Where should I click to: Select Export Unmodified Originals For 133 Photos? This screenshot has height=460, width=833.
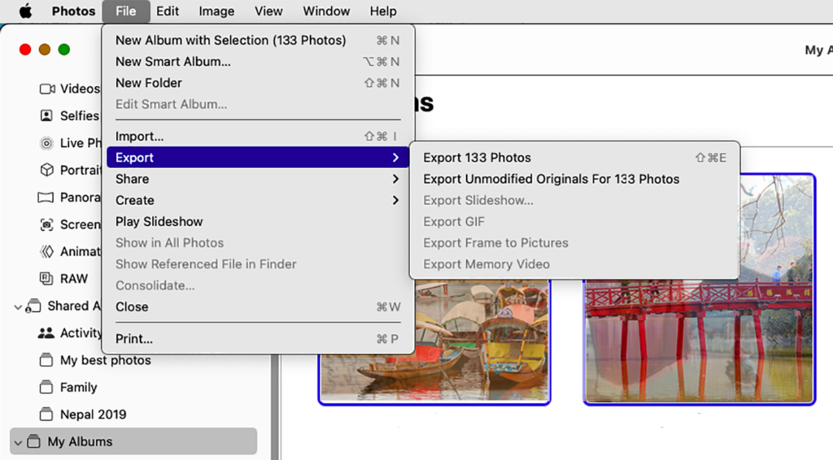[574, 179]
